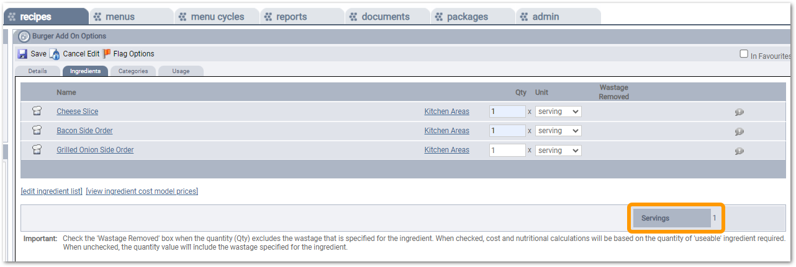Click the chef hat icon beside Cheese Slice

(x=37, y=112)
